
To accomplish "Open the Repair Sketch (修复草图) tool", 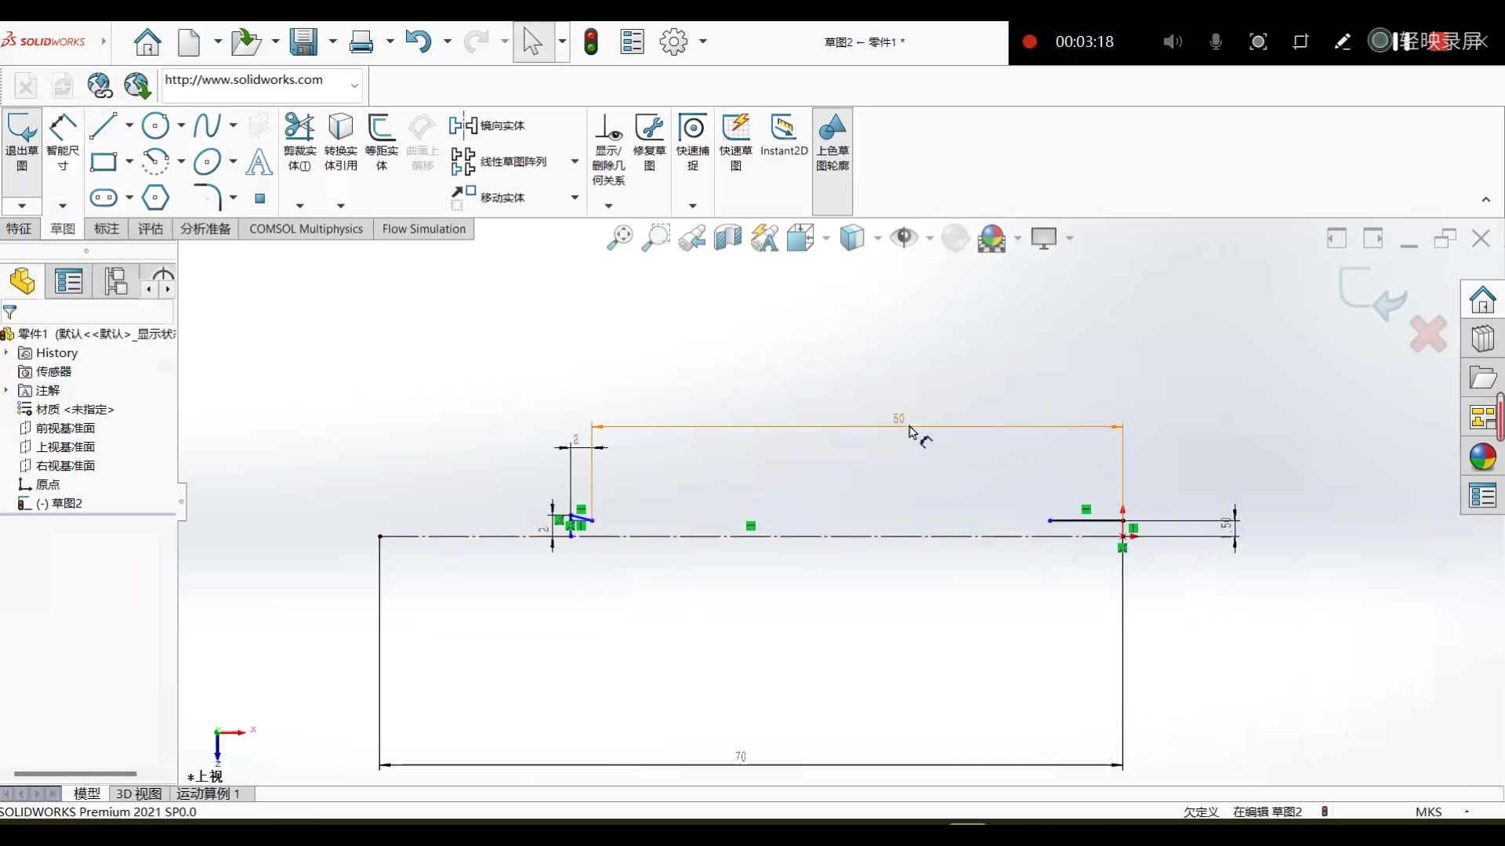I will pyautogui.click(x=649, y=141).
